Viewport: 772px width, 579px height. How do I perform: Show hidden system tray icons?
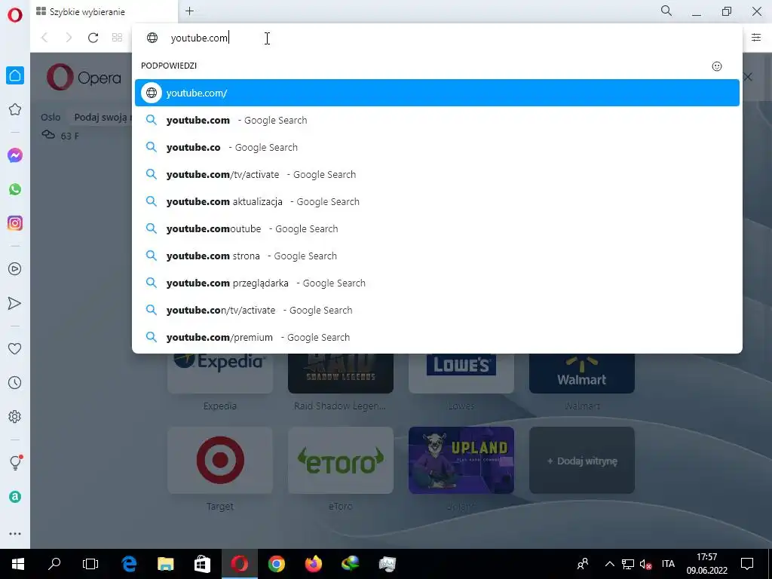coord(609,564)
